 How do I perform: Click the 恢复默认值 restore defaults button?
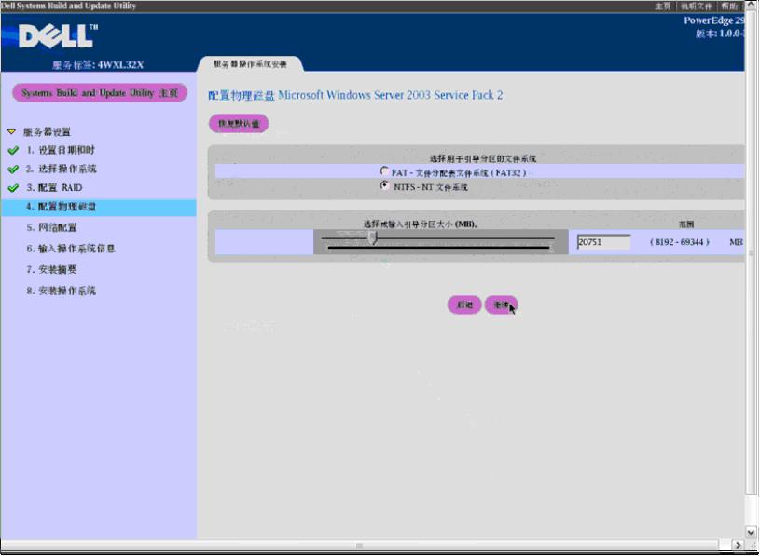pos(239,123)
